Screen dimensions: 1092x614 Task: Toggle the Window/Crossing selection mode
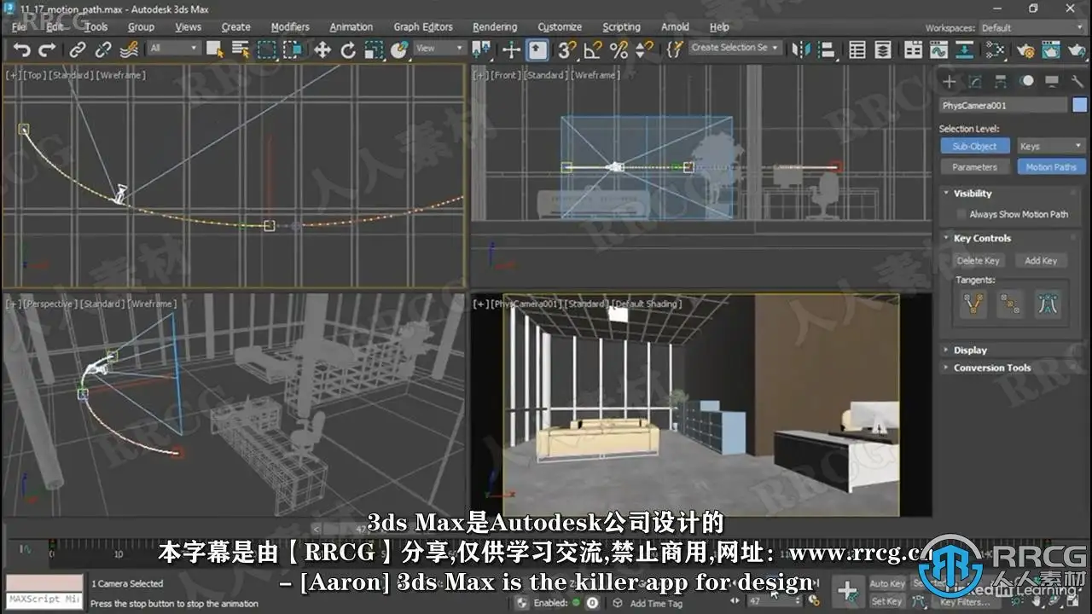(x=293, y=49)
